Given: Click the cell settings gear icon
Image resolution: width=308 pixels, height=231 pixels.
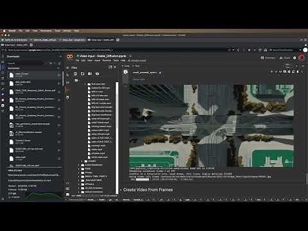Looking at the screenshot, I should click(x=289, y=72).
